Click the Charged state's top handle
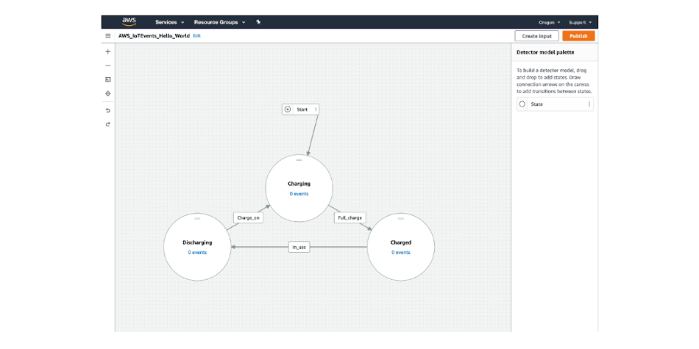Viewport: 699px width, 349px height. click(401, 218)
